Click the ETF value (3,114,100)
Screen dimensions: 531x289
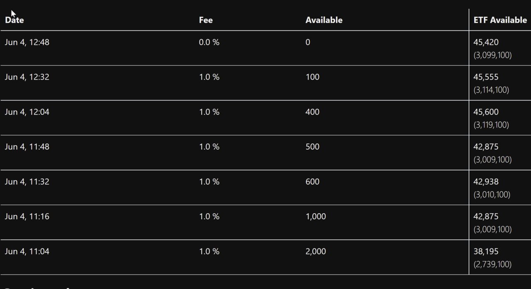(x=491, y=90)
